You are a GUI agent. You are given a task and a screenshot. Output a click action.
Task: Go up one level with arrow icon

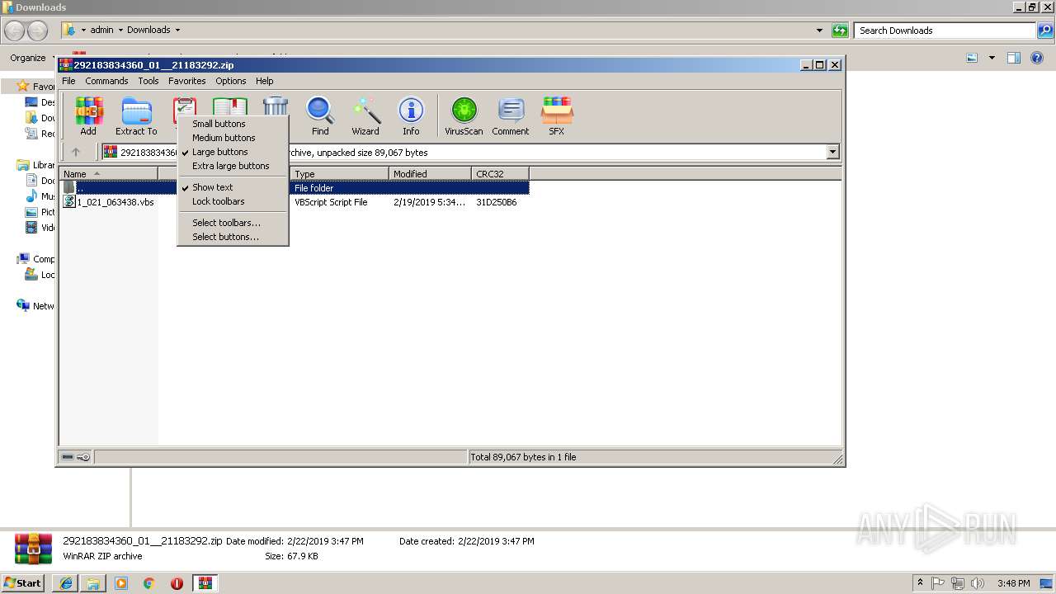(76, 152)
